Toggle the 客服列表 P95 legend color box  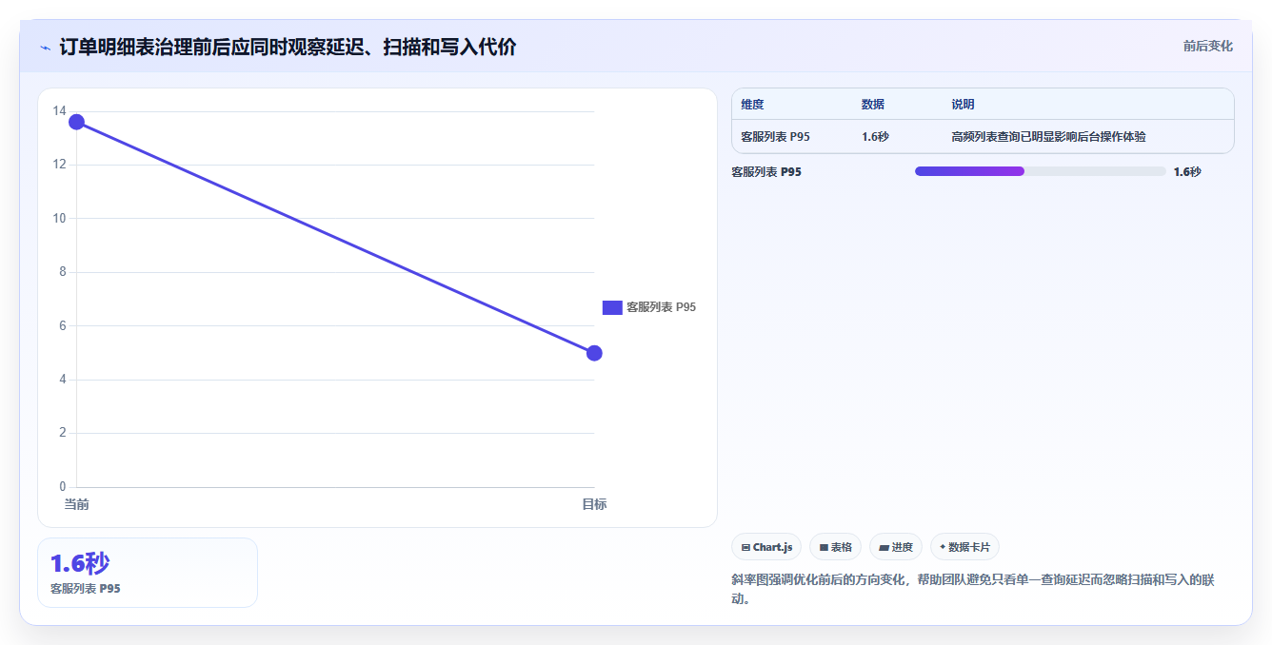[612, 307]
